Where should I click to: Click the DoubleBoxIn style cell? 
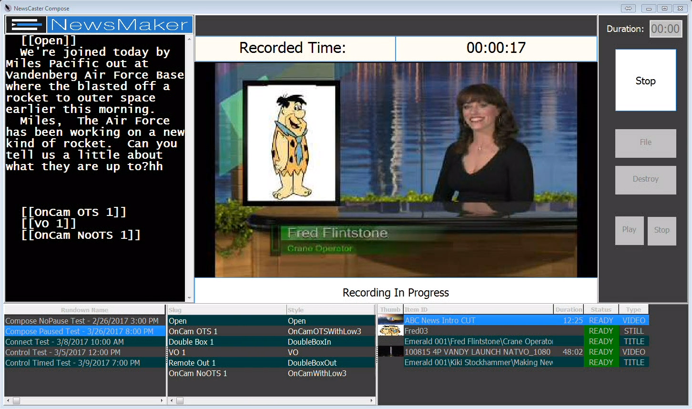[x=331, y=342]
